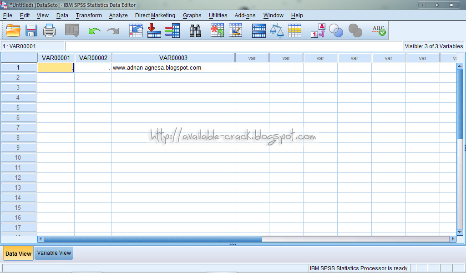Find with the binoculars icon
Image resolution: width=466 pixels, height=273 pixels.
(195, 30)
